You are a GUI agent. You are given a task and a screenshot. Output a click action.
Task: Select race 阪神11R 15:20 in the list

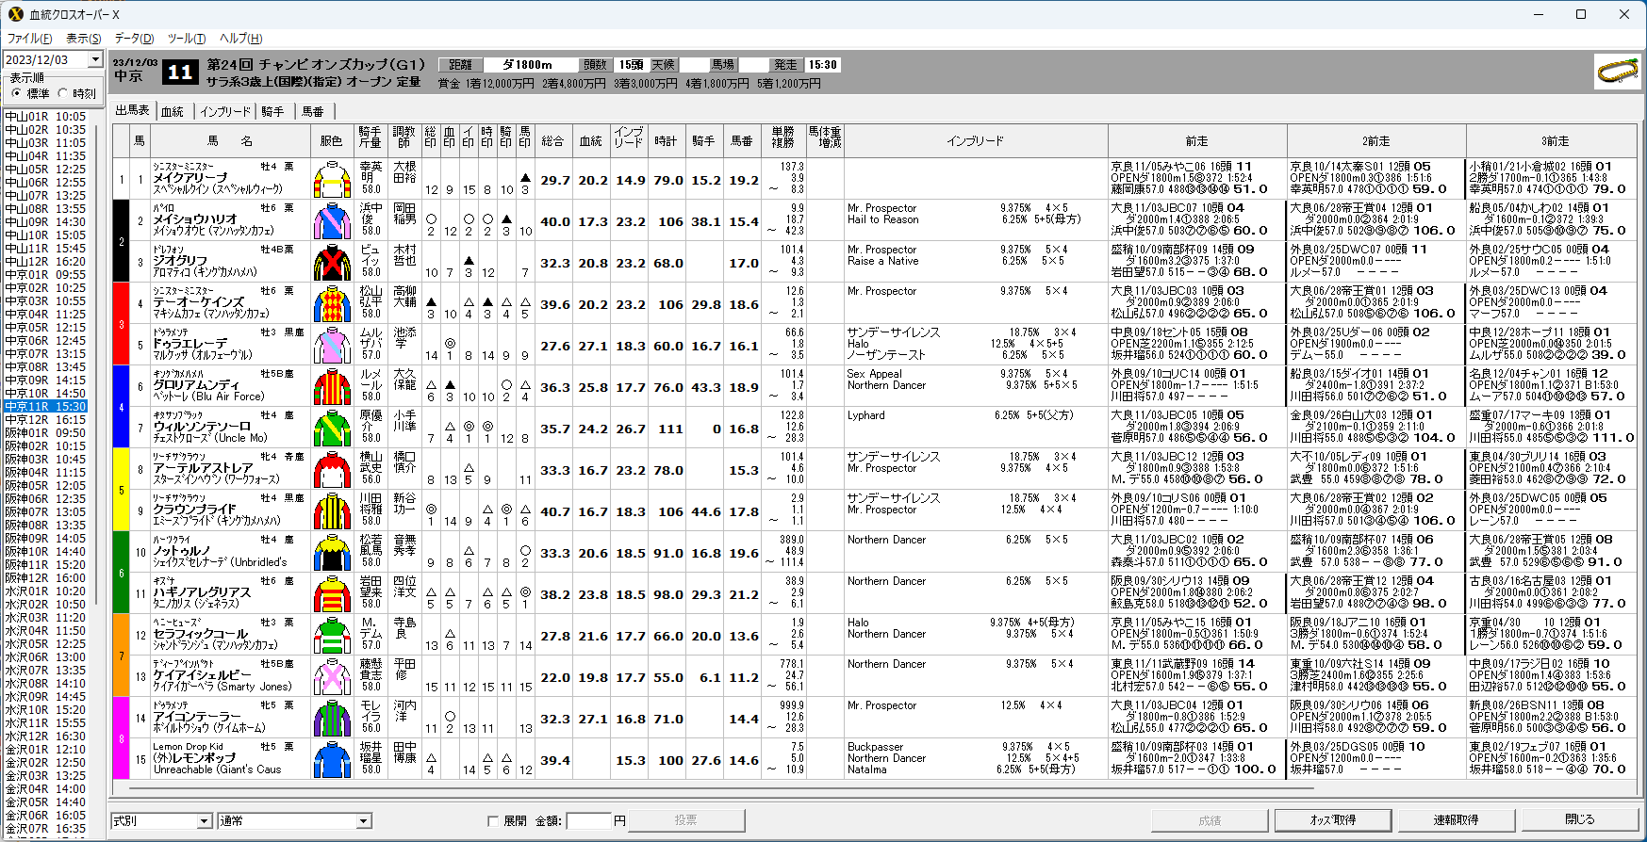[x=45, y=565]
